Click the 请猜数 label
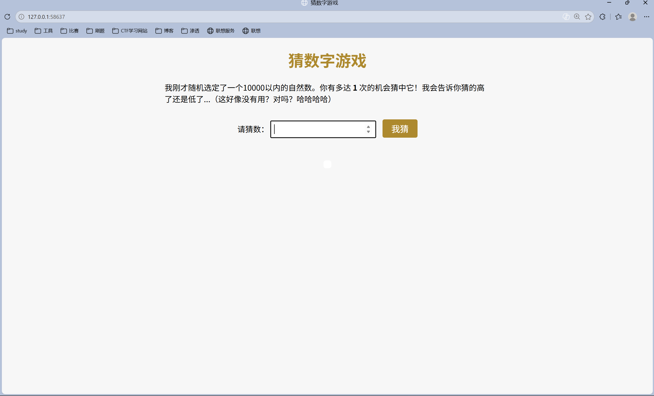The image size is (654, 396). pos(251,129)
